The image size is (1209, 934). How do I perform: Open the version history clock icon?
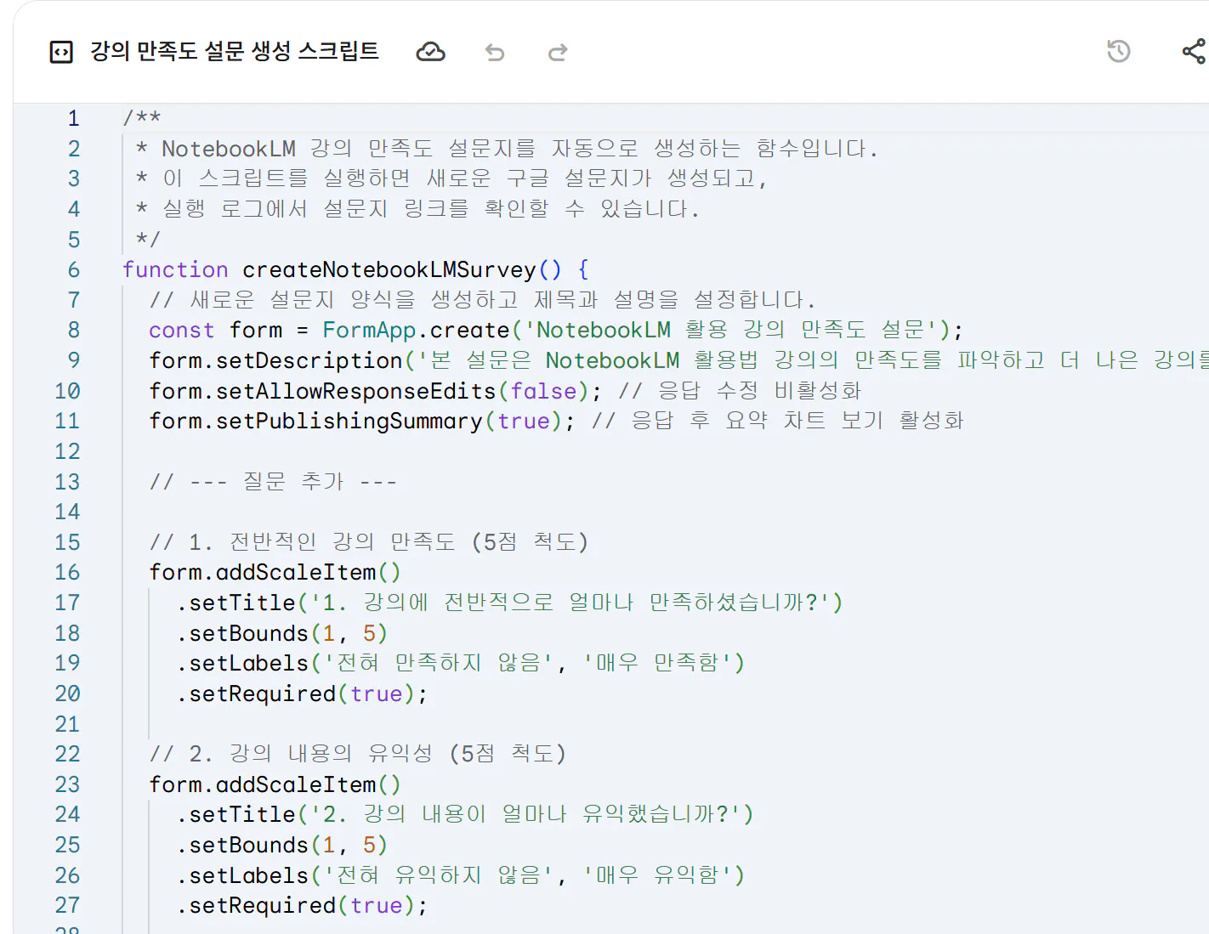click(x=1119, y=52)
